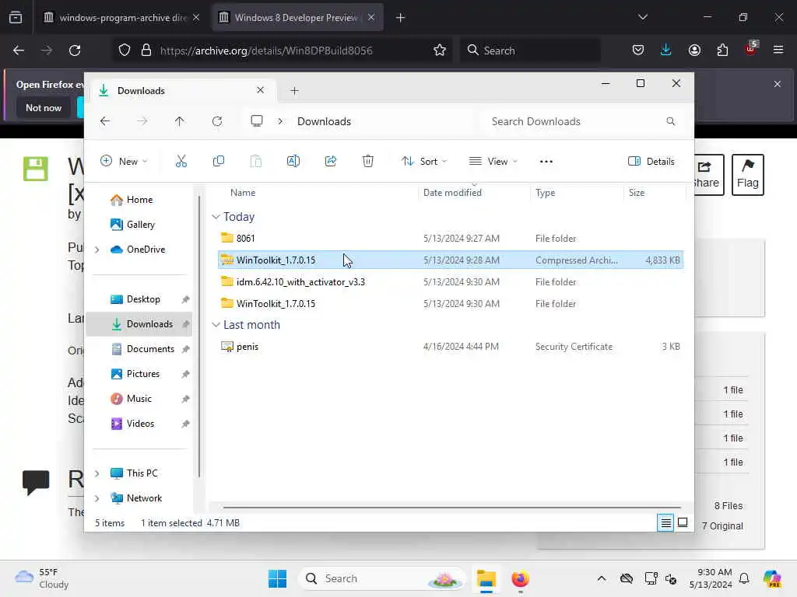This screenshot has height=597, width=797.
Task: Select the Windows 8 Developer Preview tab
Action: 297,17
